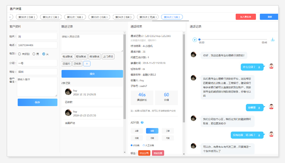Click bot avatar beside 我们公司在中心区 message
The height and width of the screenshot is (163, 285).
pos(194,118)
